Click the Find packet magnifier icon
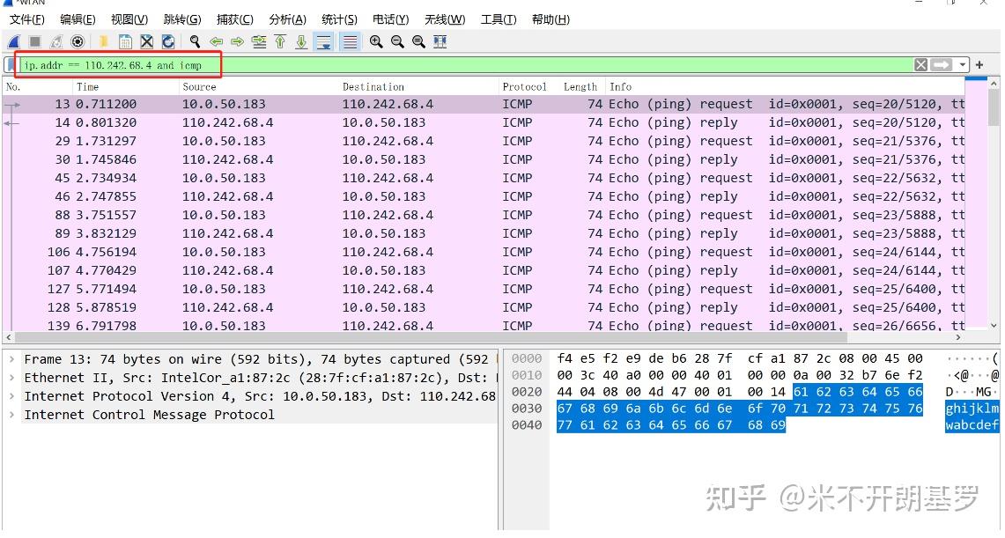 coord(195,41)
